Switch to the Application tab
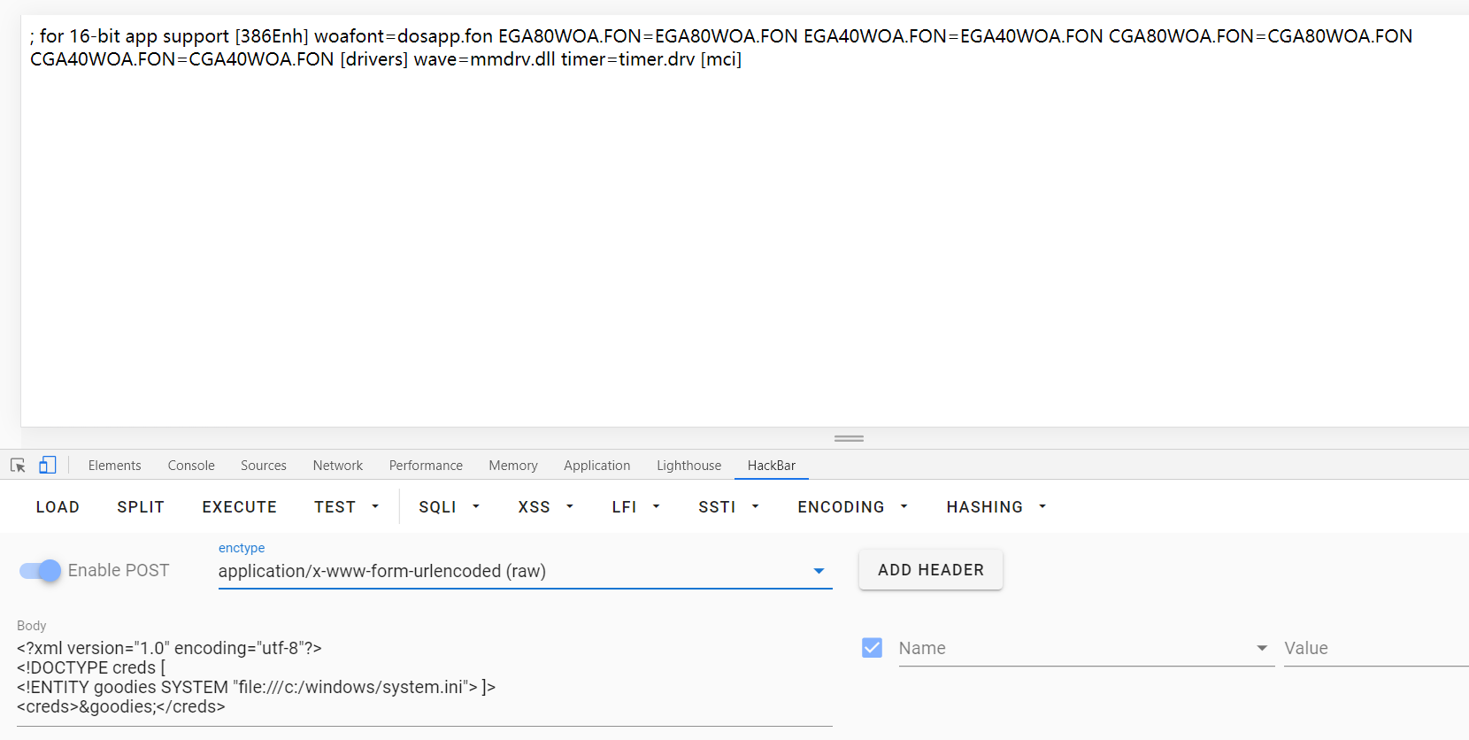Image resolution: width=1469 pixels, height=740 pixels. coord(597,466)
